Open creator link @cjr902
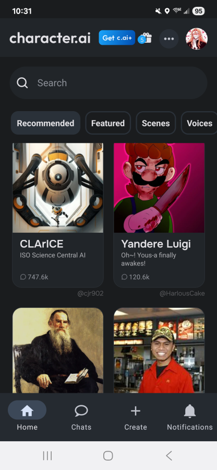217x470 pixels. (91, 294)
